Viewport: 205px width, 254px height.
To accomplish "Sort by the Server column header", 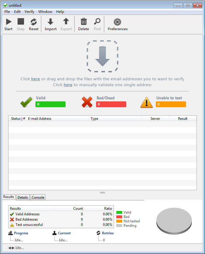I will tap(155, 119).
